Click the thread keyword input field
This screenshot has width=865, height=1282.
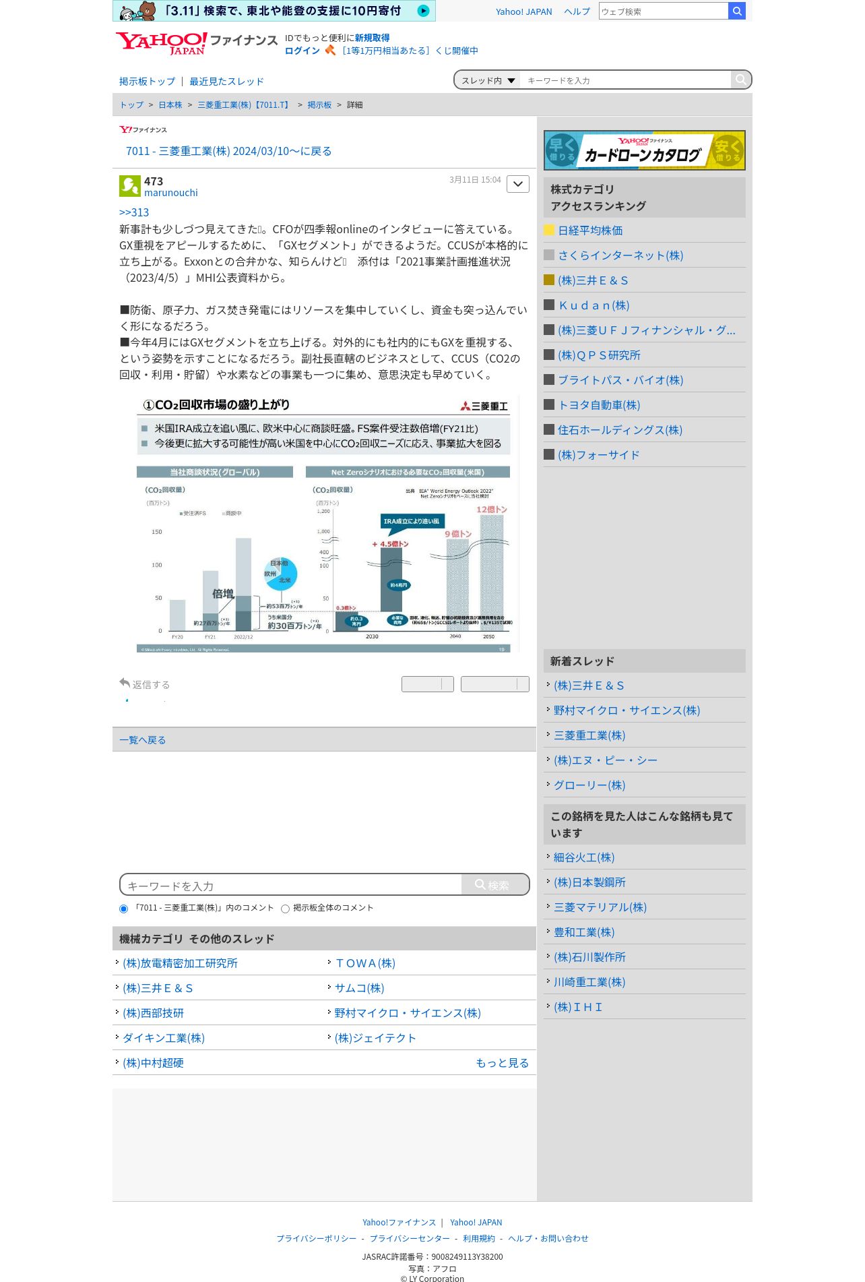tap(625, 80)
